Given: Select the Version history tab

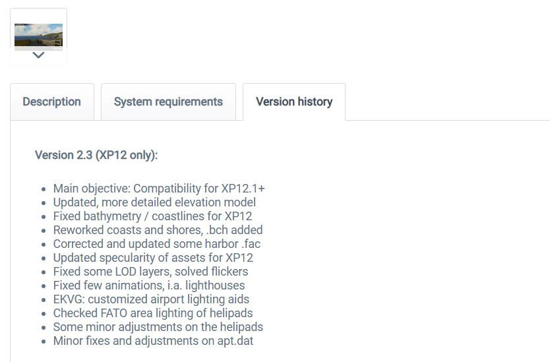Looking at the screenshot, I should pos(294,102).
